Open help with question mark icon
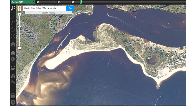The height and width of the screenshot is (106, 196). (x=13, y=102)
